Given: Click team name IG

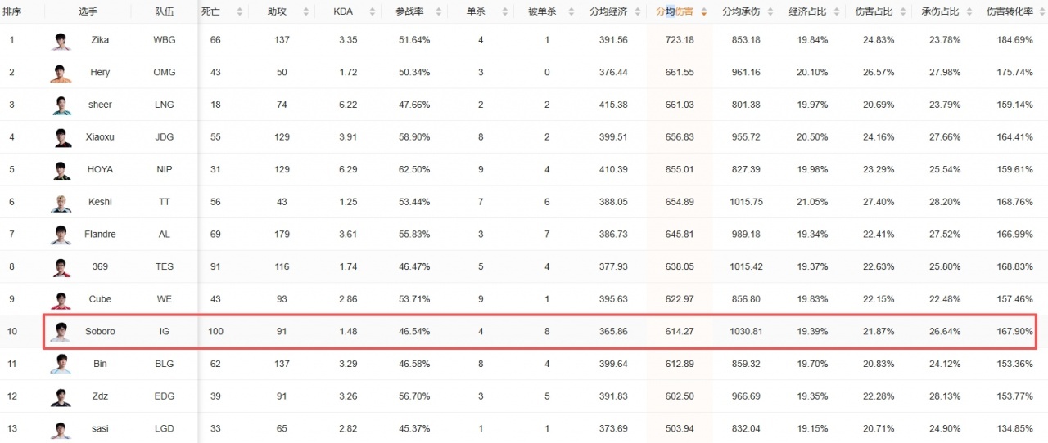Looking at the screenshot, I should click(x=164, y=332).
